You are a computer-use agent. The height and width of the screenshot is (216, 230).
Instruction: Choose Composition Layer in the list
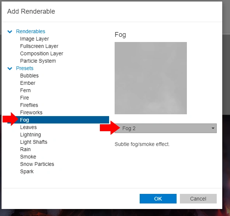(42, 53)
